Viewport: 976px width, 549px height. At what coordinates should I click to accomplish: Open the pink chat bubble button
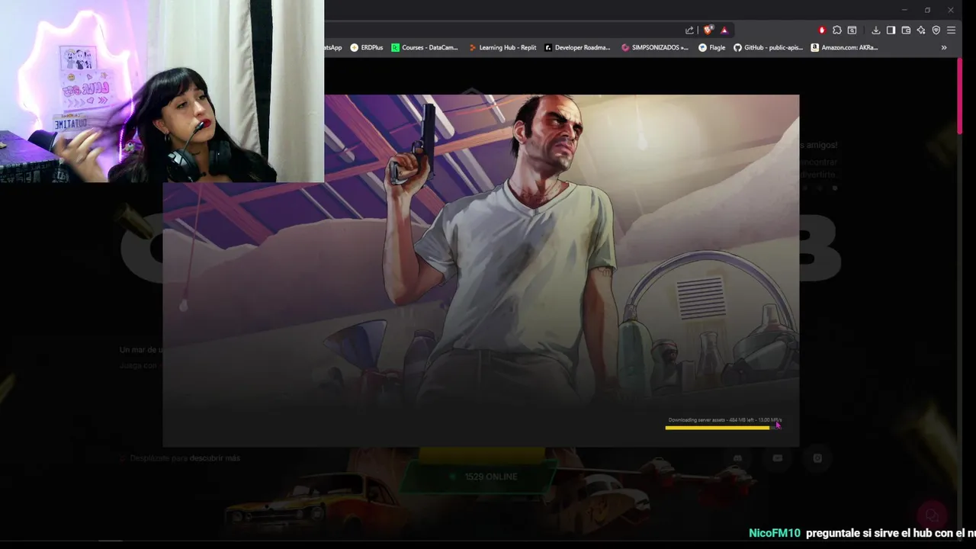coord(931,515)
